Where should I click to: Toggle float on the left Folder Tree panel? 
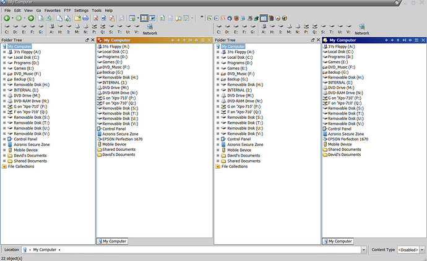[x=86, y=40]
